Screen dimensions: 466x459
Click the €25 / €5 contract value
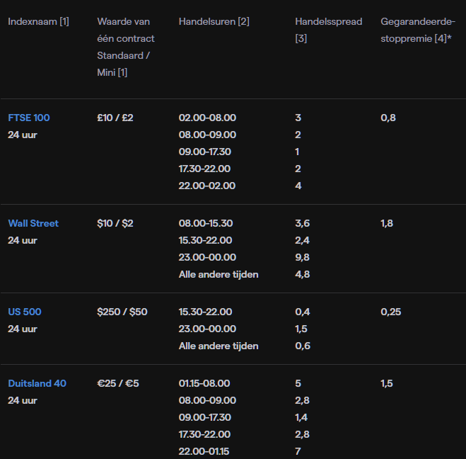tap(118, 383)
